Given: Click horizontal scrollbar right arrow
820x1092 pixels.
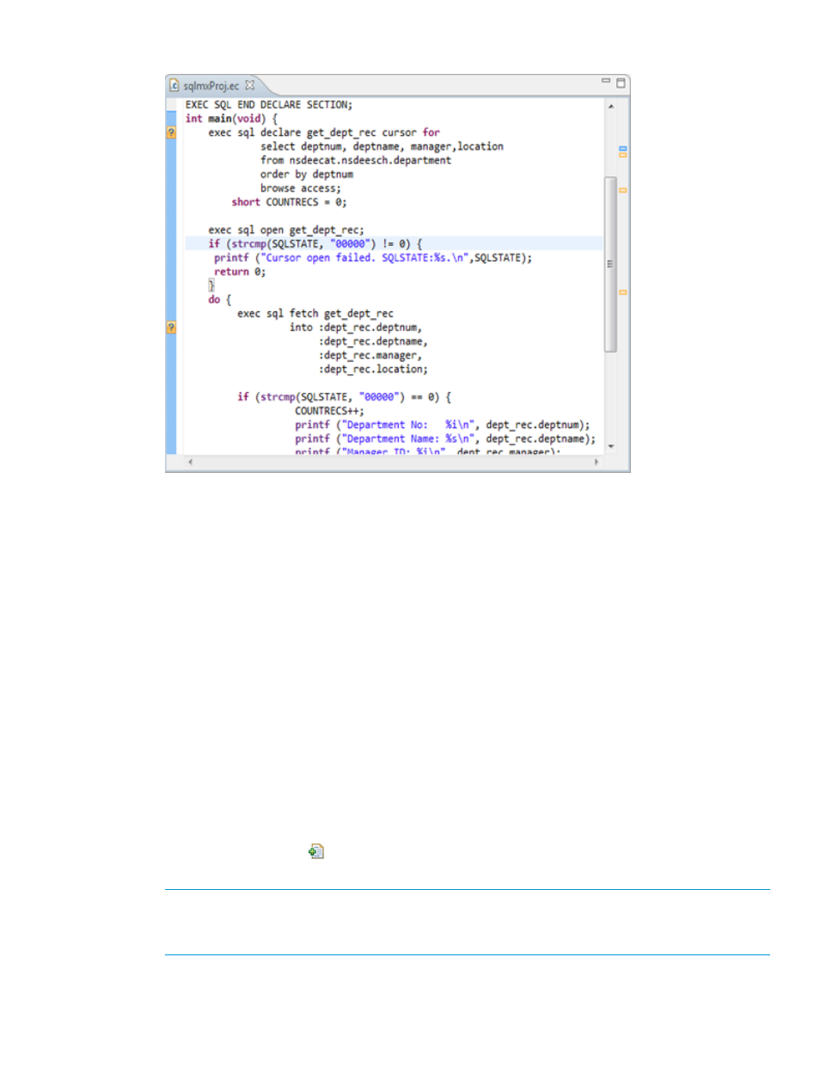Looking at the screenshot, I should tap(597, 463).
